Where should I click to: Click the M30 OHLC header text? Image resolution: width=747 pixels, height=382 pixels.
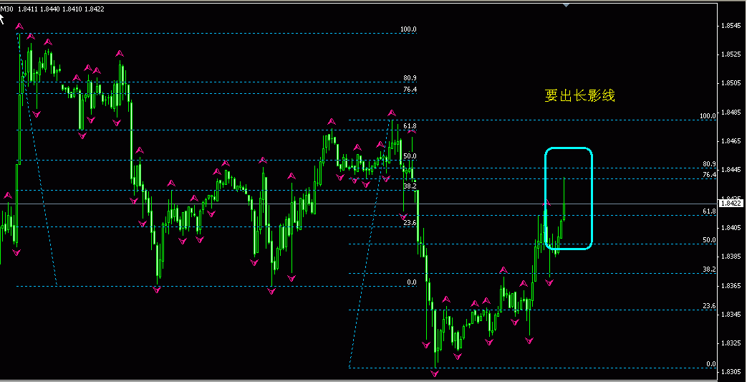point(52,9)
